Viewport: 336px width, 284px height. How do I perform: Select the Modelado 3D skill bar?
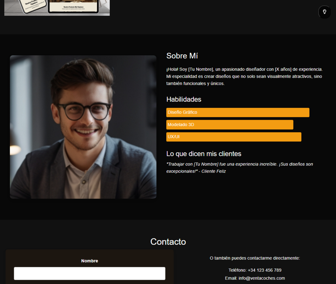click(230, 125)
